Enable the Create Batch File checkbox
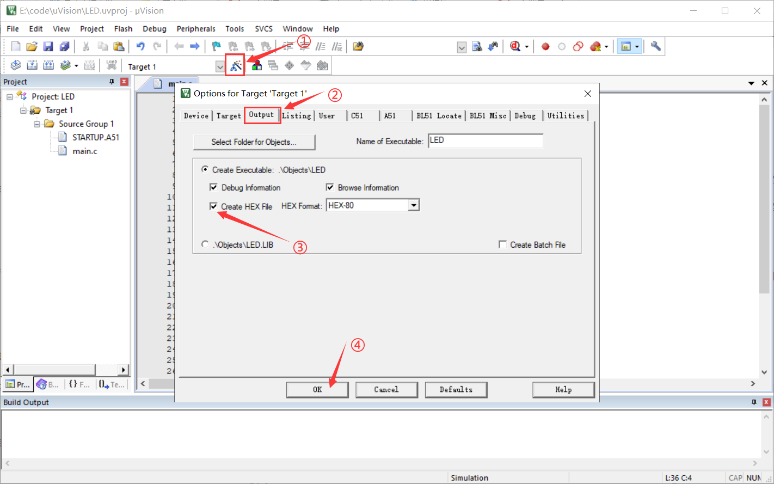 point(502,244)
